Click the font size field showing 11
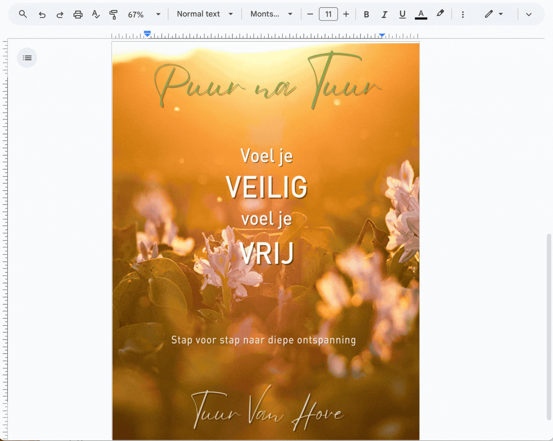Image resolution: width=553 pixels, height=441 pixels. click(328, 14)
